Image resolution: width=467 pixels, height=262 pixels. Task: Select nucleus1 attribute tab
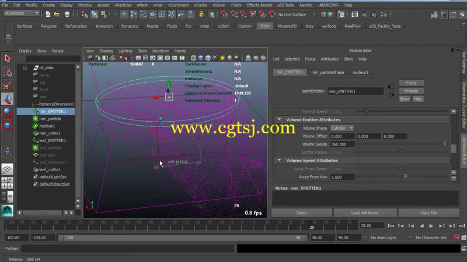point(360,72)
